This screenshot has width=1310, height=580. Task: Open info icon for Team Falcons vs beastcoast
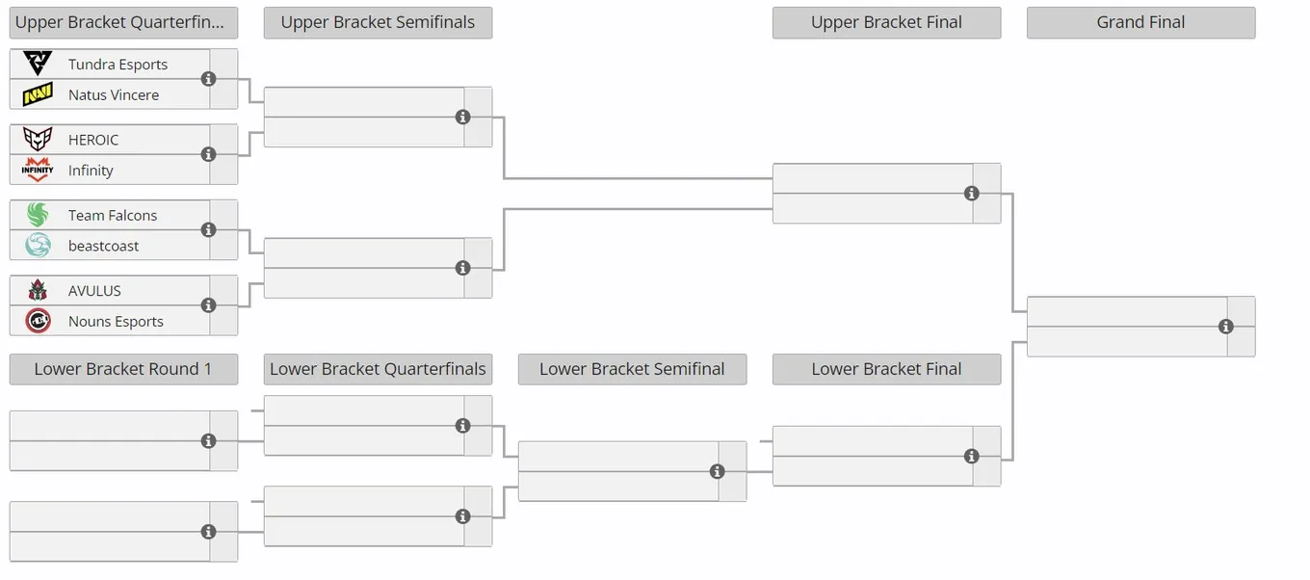(208, 230)
